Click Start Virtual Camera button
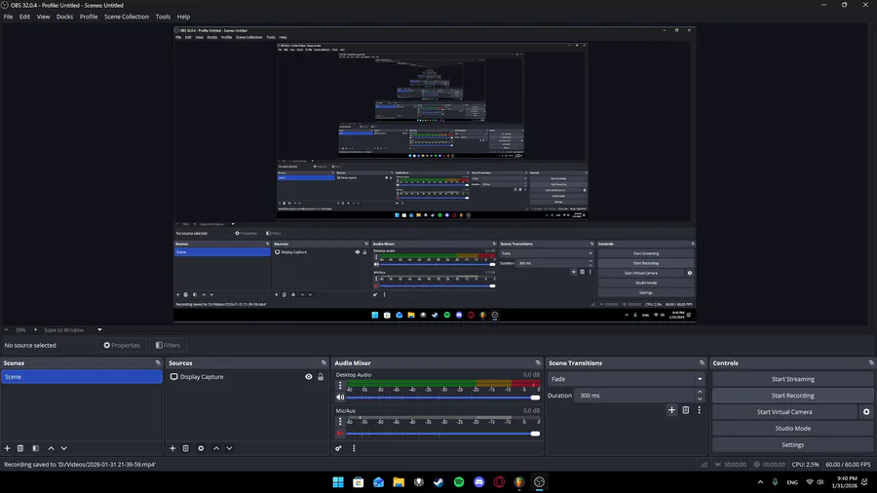Screen dimensions: 877x493 click(784, 412)
